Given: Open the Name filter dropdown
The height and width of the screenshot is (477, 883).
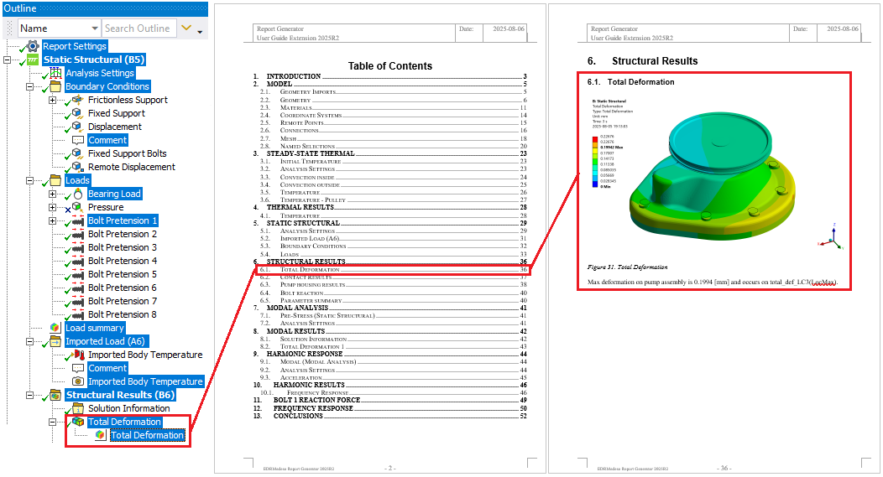Looking at the screenshot, I should [95, 29].
